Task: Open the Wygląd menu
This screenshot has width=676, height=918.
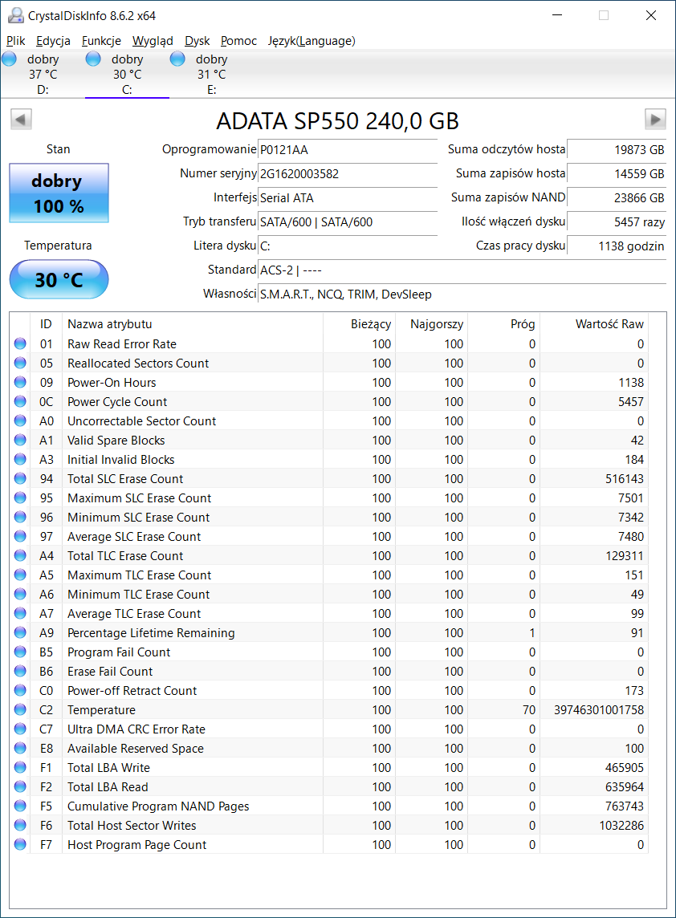Action: point(153,41)
